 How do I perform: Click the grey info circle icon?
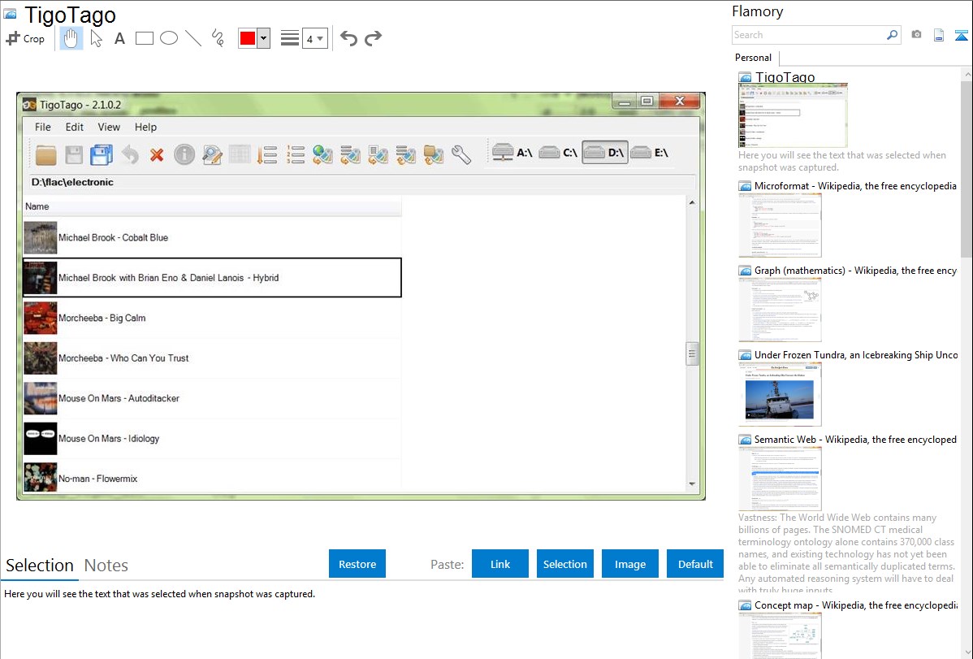[184, 154]
